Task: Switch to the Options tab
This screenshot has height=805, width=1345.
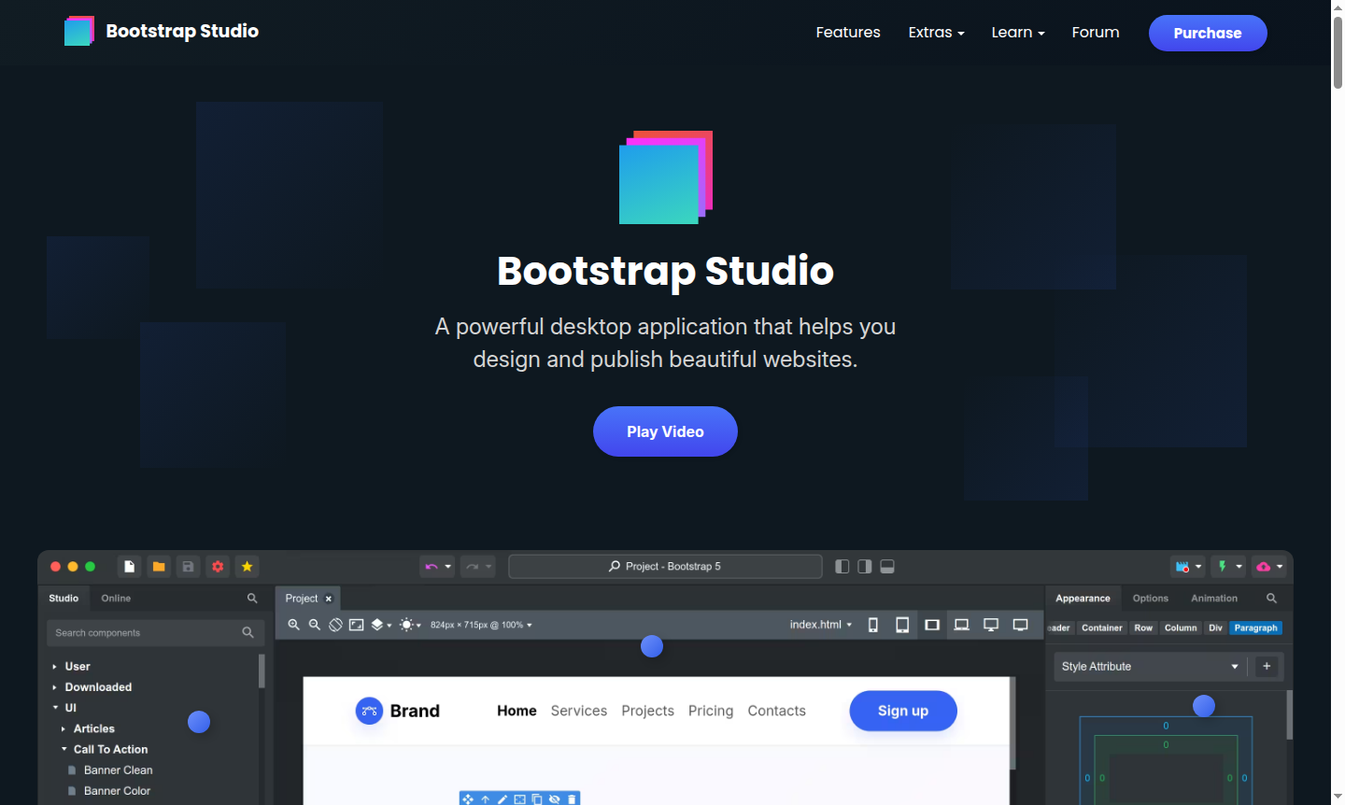Action: pyautogui.click(x=1150, y=598)
